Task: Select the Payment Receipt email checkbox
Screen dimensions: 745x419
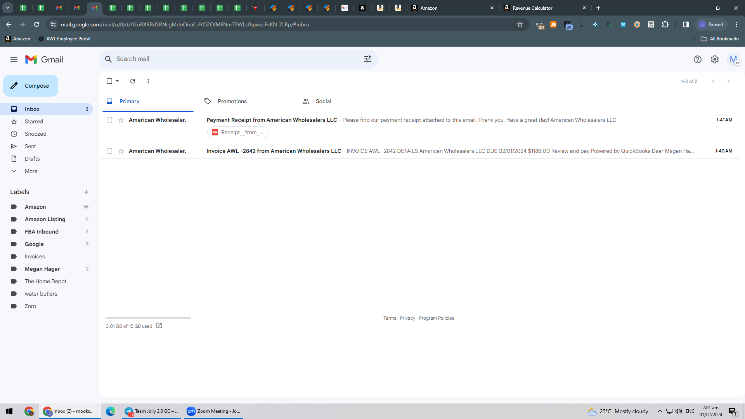Action: 109,120
